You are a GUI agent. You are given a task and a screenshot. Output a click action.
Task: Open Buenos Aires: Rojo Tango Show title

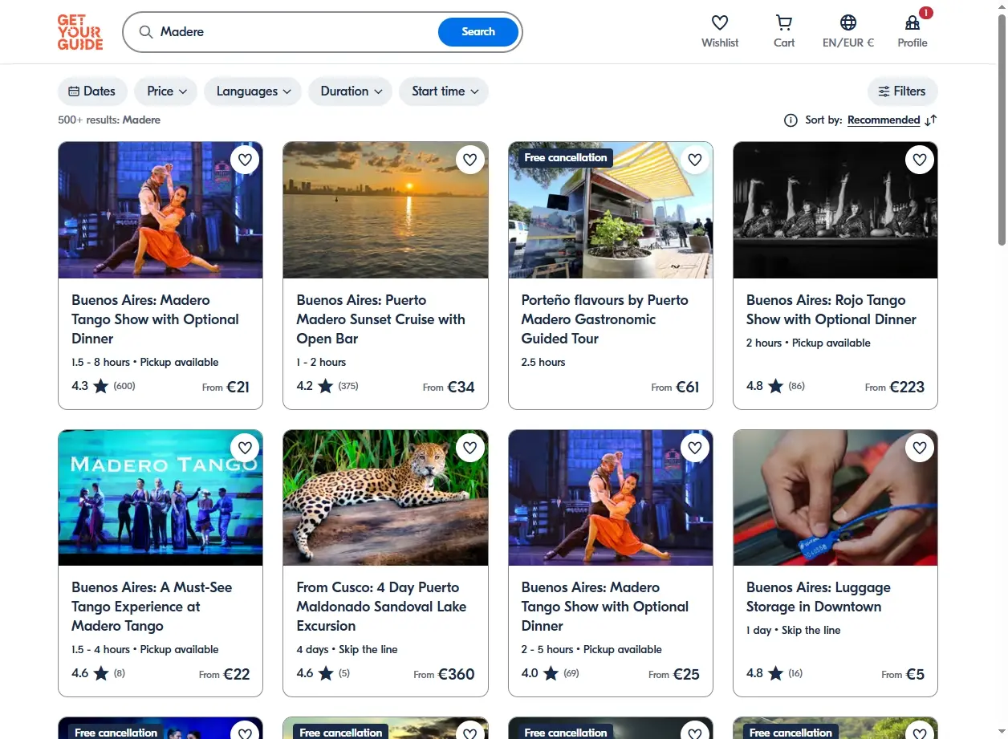831,310
